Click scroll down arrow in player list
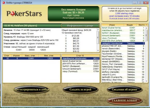Image resolution: width=150 pixels, height=108 pixels. (146, 81)
